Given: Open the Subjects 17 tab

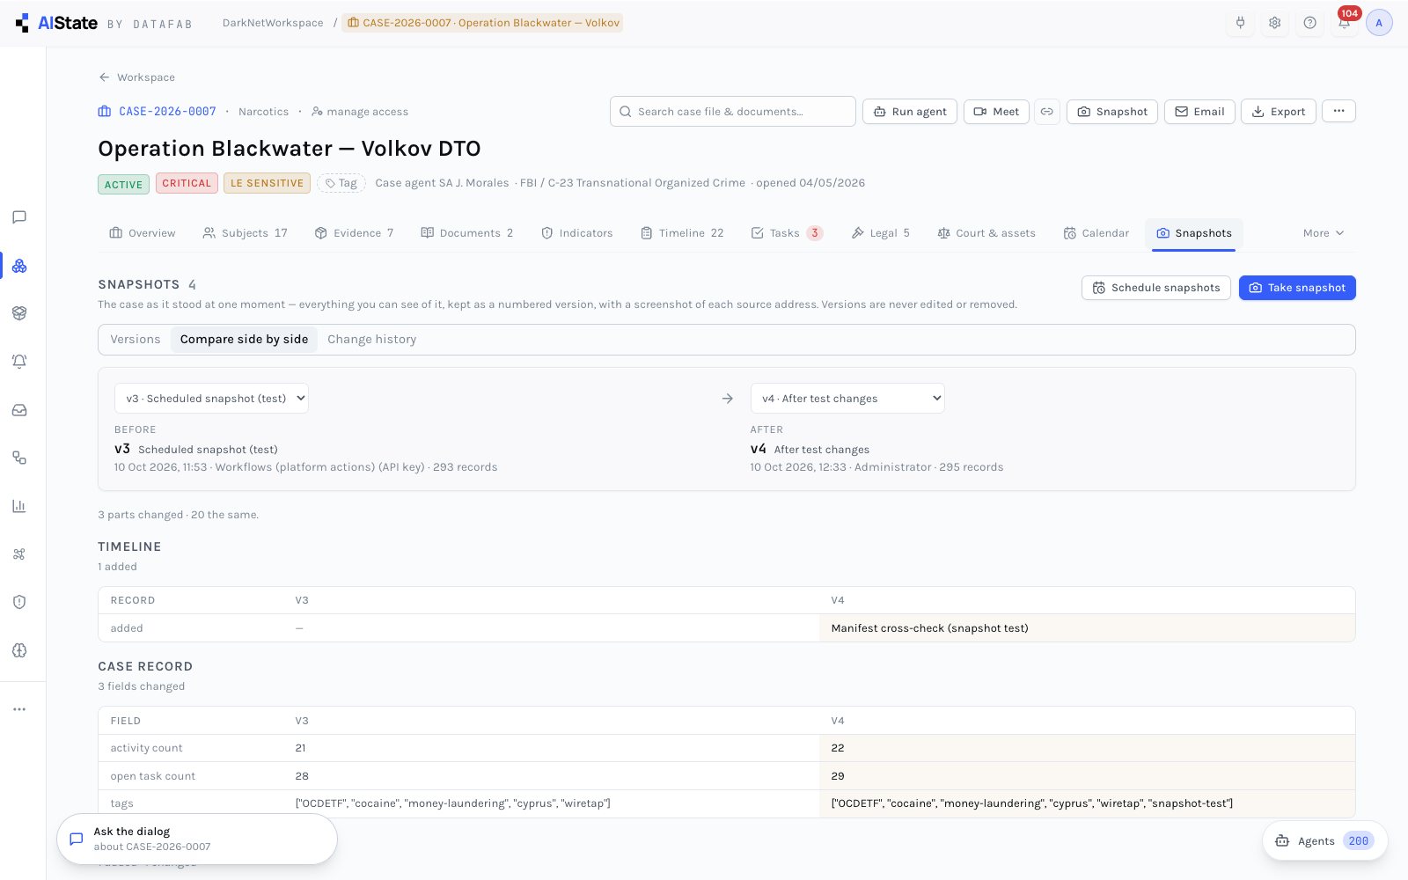Looking at the screenshot, I should pos(246,233).
